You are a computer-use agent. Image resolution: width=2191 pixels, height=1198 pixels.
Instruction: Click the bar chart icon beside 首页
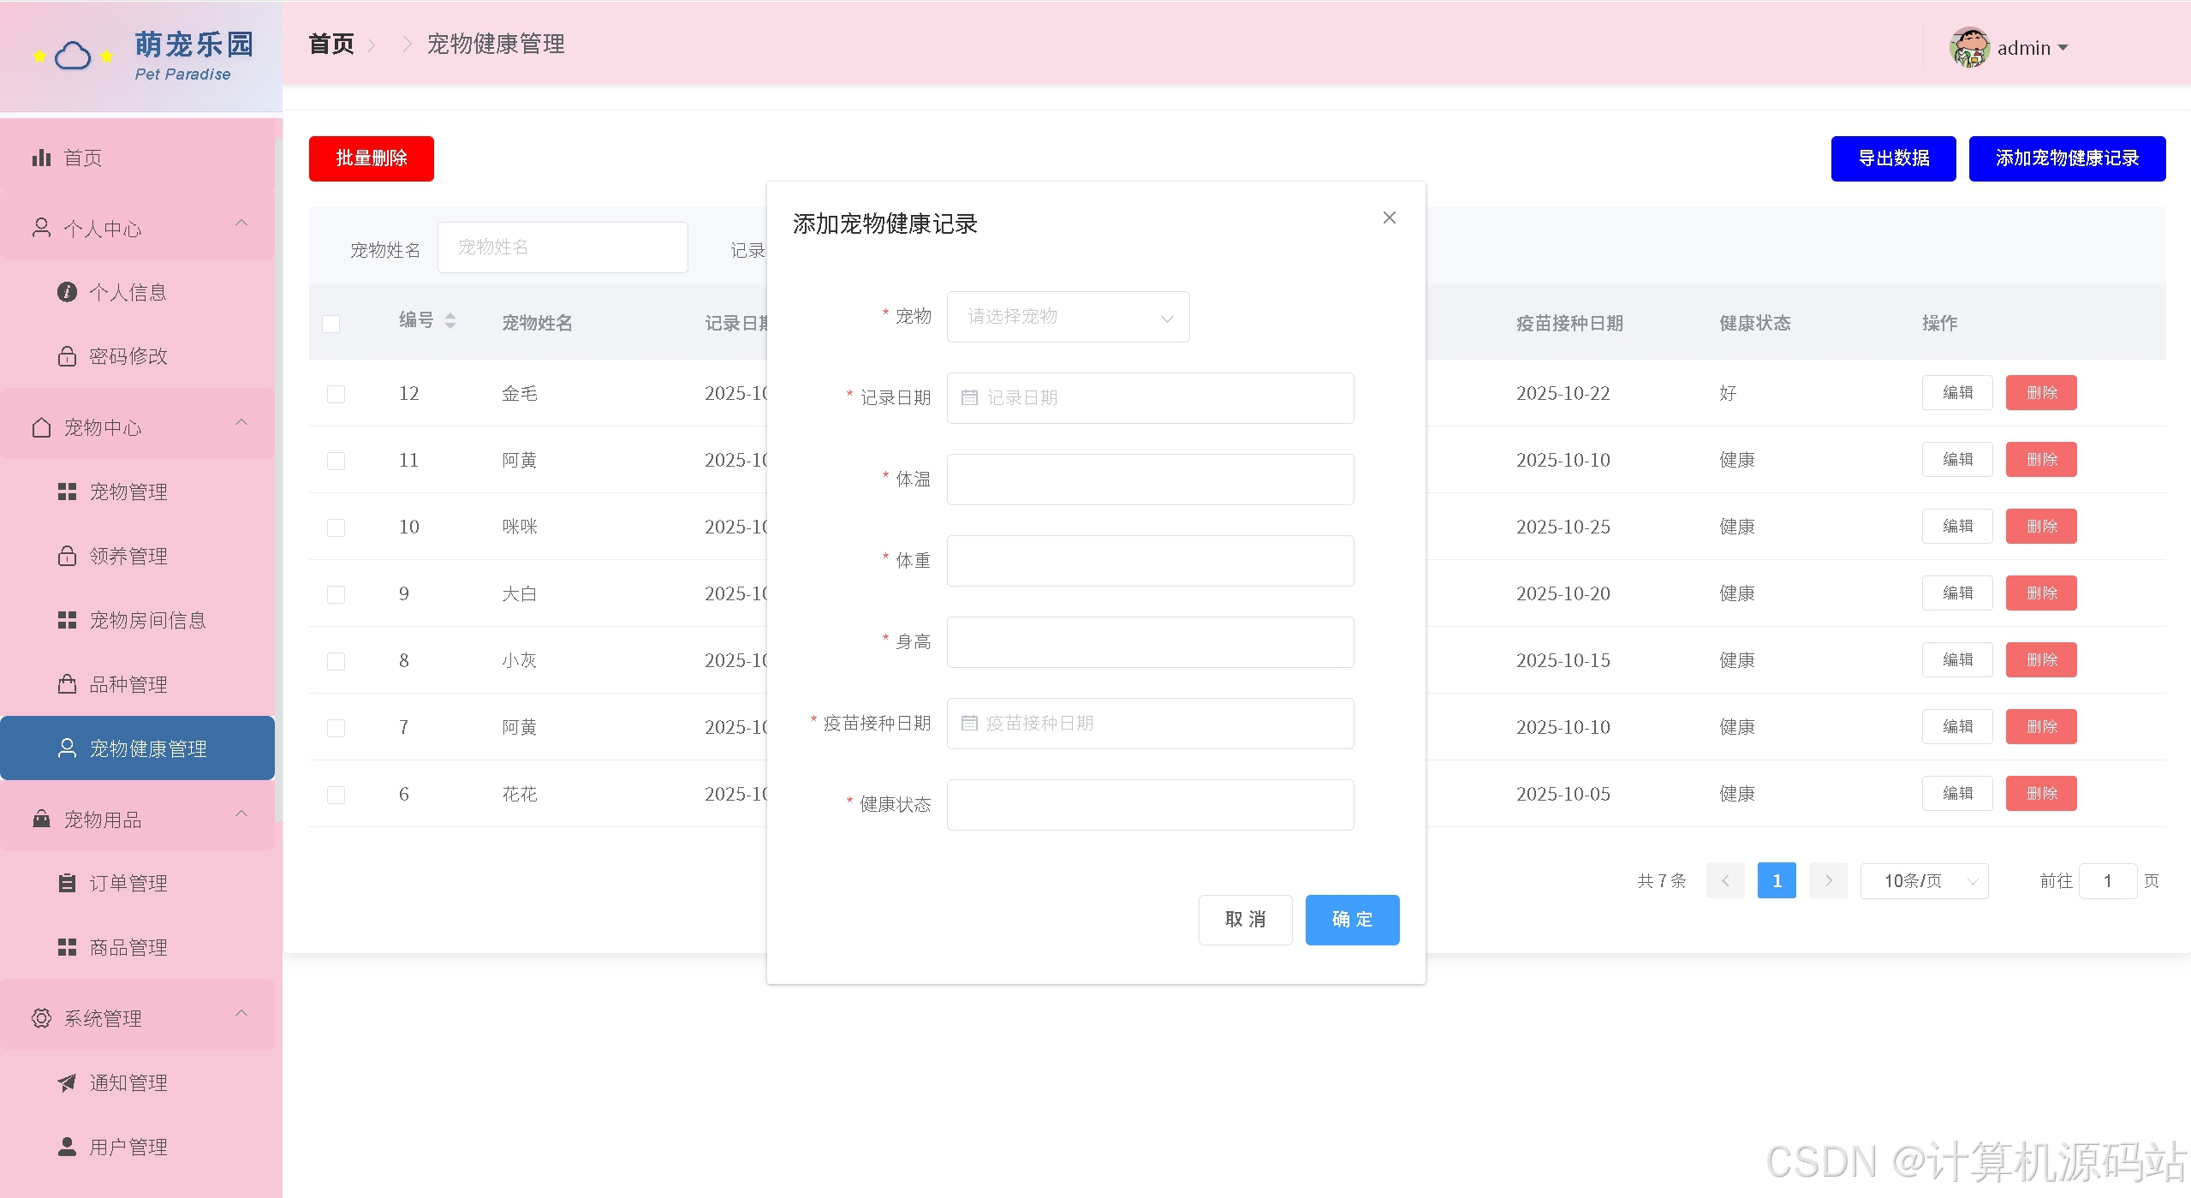pos(41,158)
